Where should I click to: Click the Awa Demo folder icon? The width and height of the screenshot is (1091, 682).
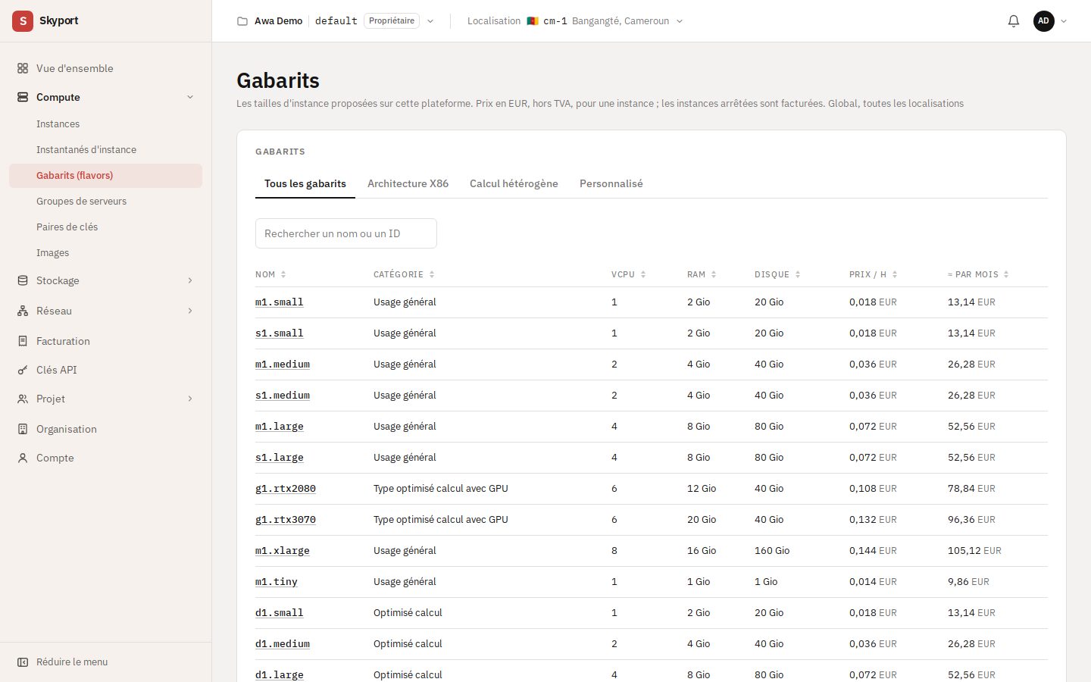[242, 21]
